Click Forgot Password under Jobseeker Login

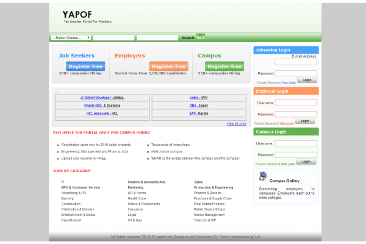[269, 82]
